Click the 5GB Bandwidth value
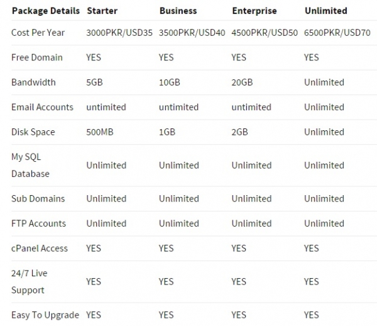 tap(94, 82)
